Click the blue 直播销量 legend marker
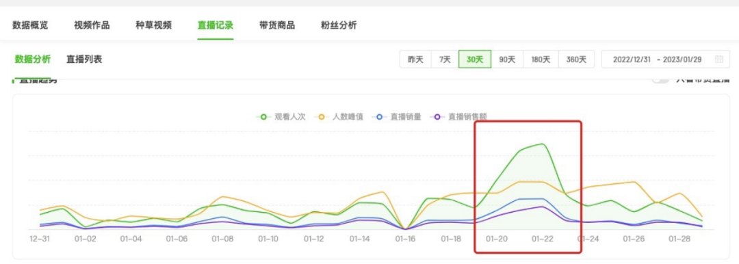The image size is (739, 264). point(379,117)
